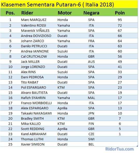Select the Rider column header
139x153 pixels.
tap(27, 13)
